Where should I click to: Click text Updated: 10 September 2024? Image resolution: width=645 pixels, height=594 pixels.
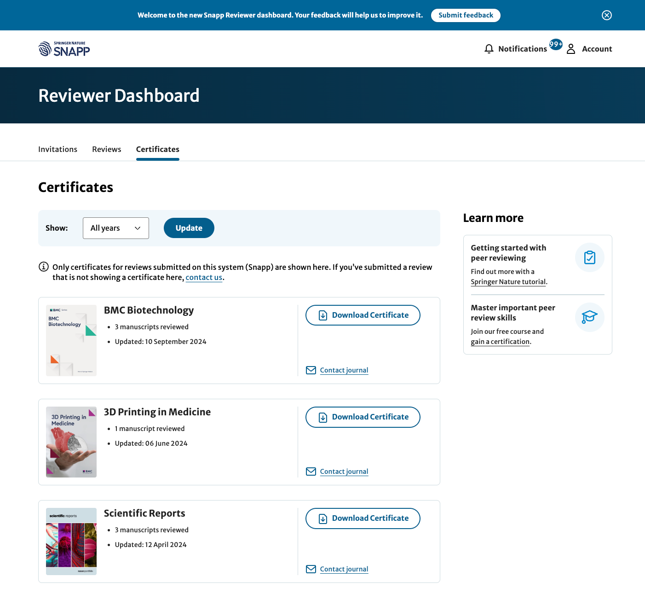161,342
